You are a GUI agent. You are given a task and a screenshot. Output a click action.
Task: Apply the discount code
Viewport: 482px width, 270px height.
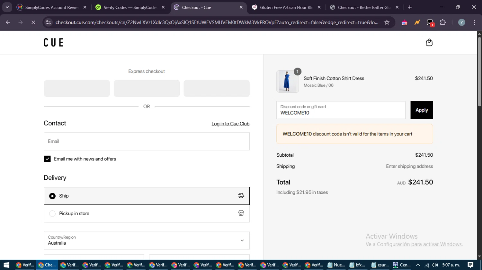pos(422,110)
